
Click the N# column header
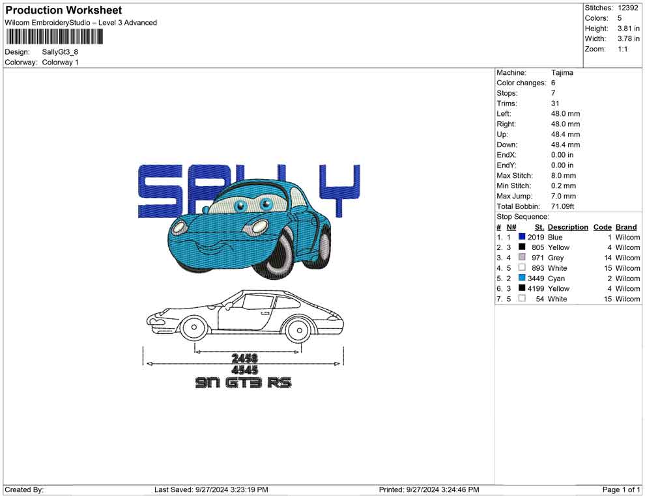pyautogui.click(x=511, y=227)
